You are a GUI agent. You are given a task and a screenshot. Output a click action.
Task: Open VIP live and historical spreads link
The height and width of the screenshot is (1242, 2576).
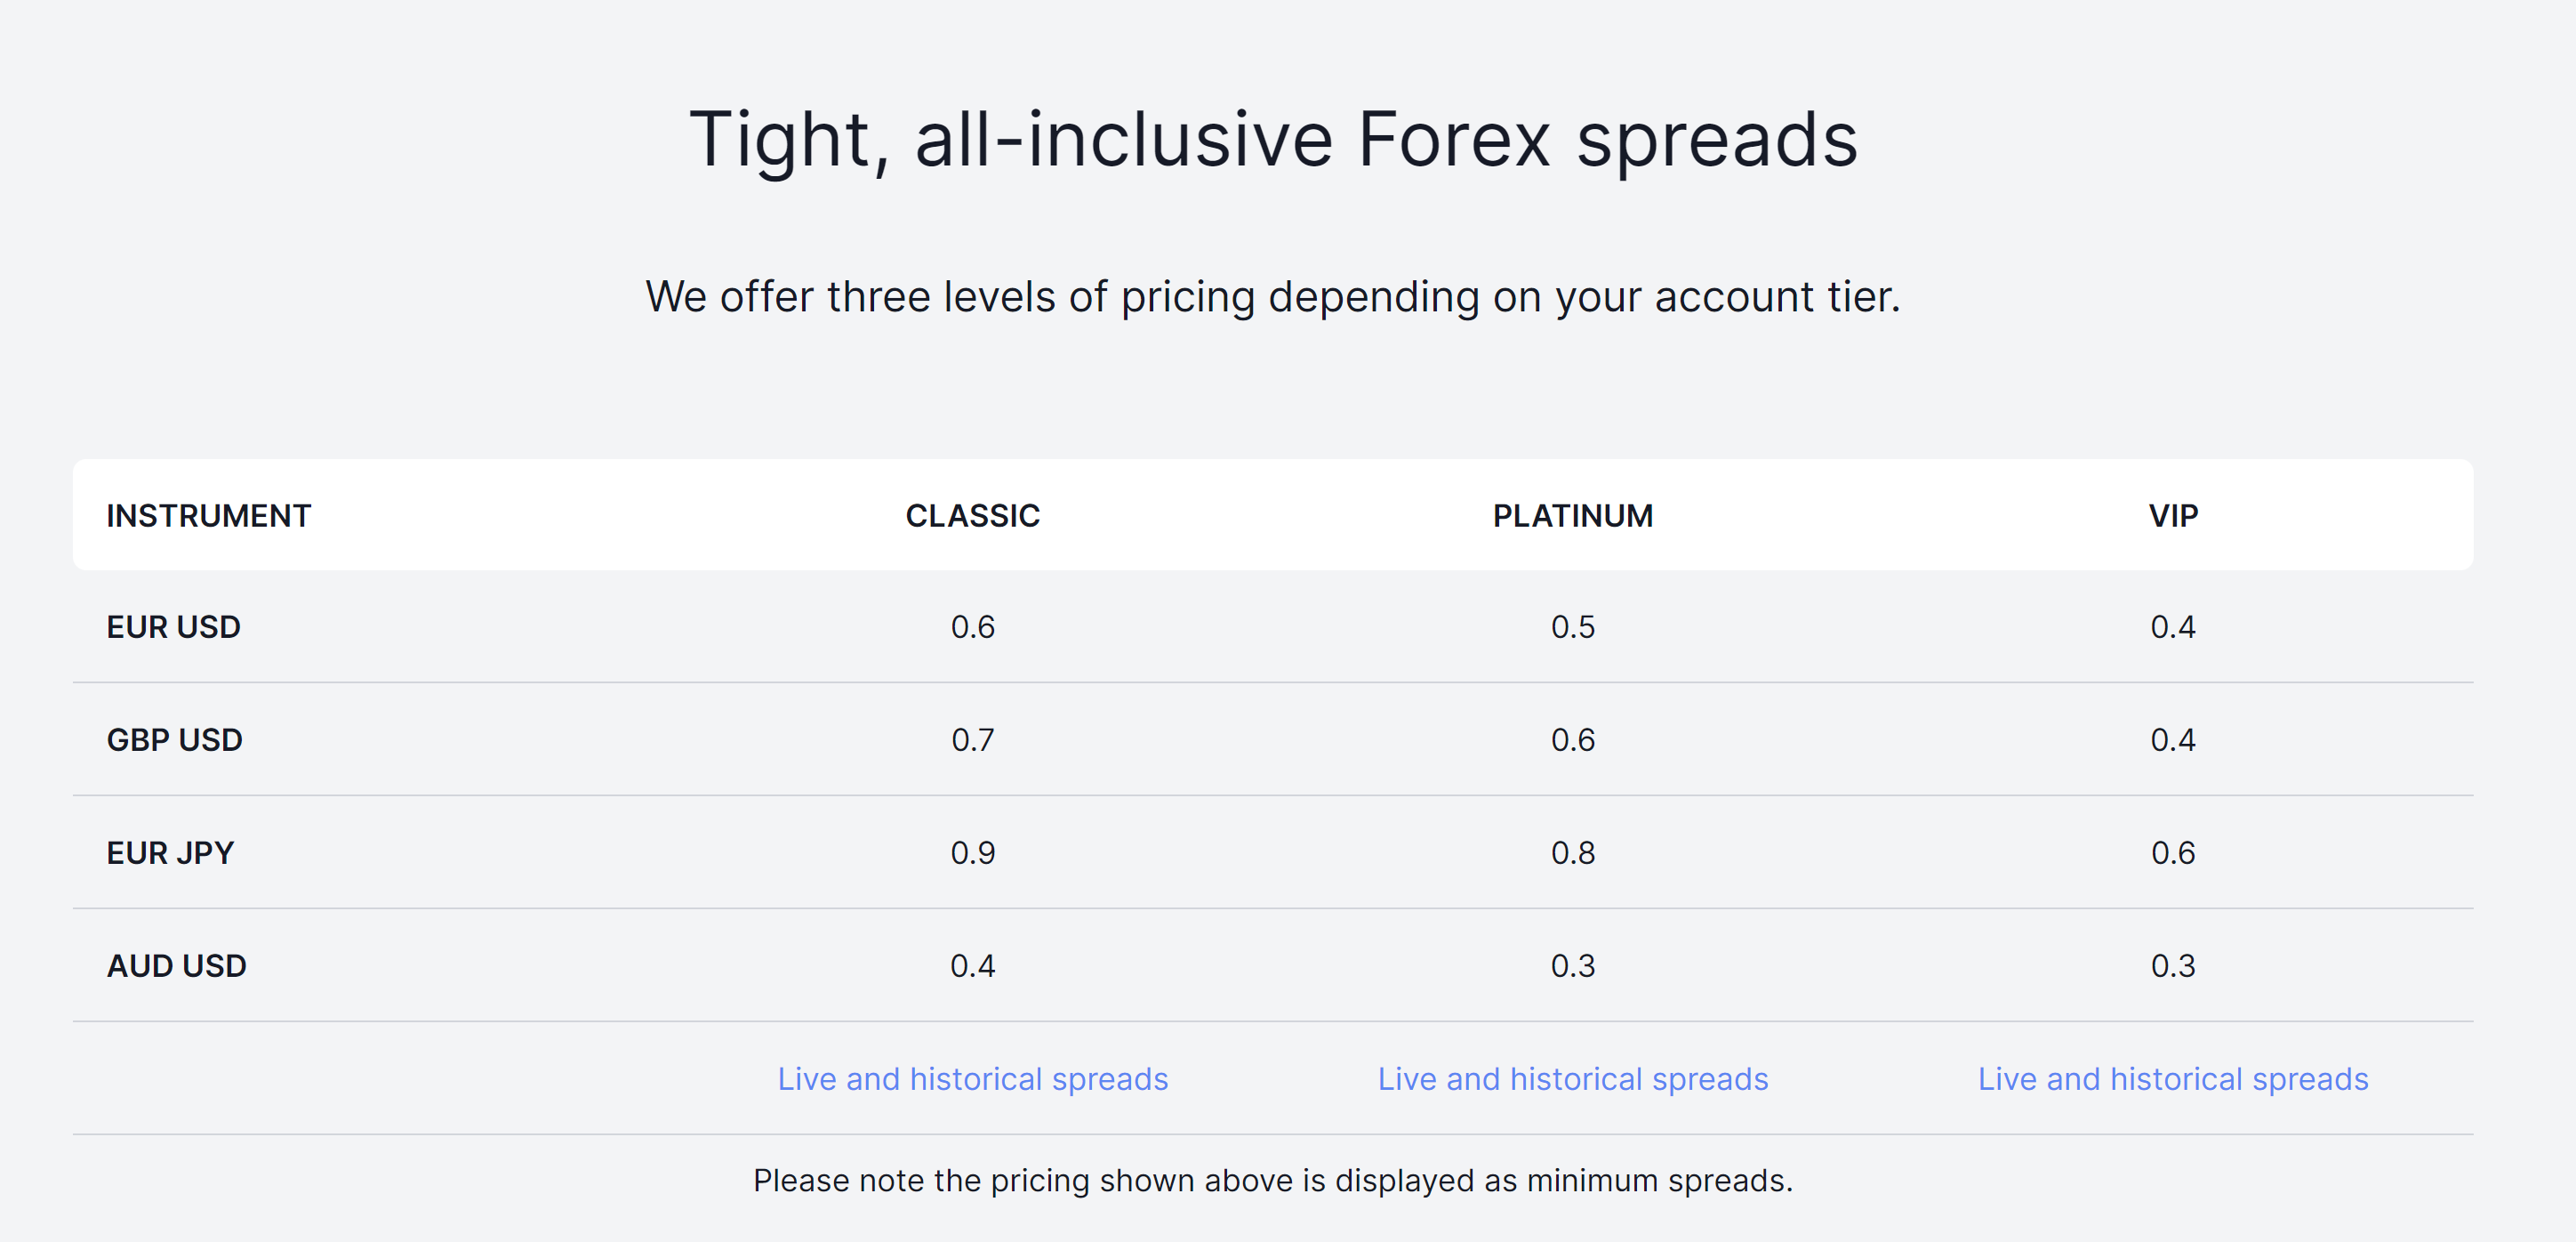[2172, 1079]
